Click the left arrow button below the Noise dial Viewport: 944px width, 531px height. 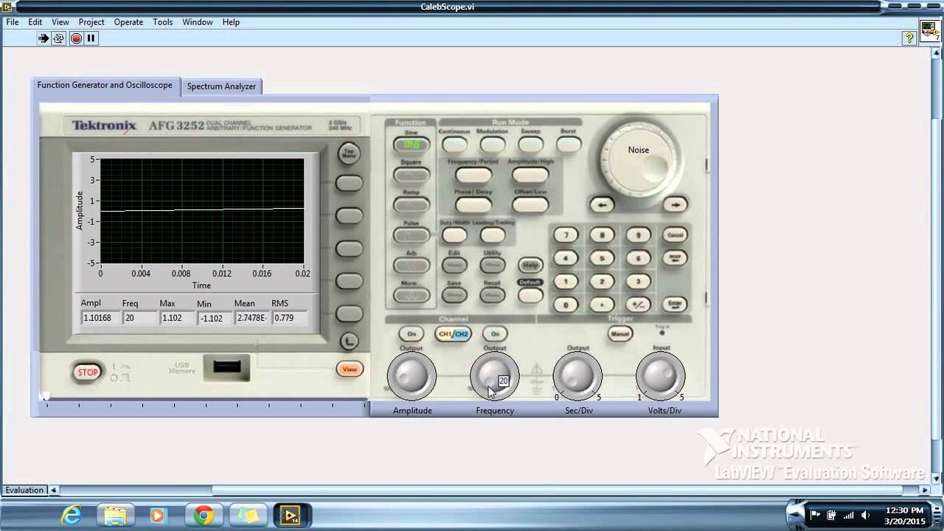coord(602,205)
